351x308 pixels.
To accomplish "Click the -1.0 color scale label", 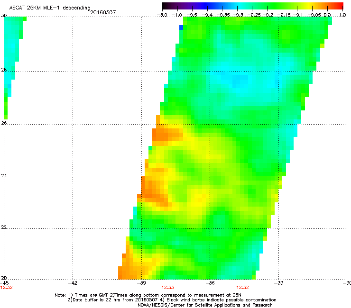I will pyautogui.click(x=177, y=15).
